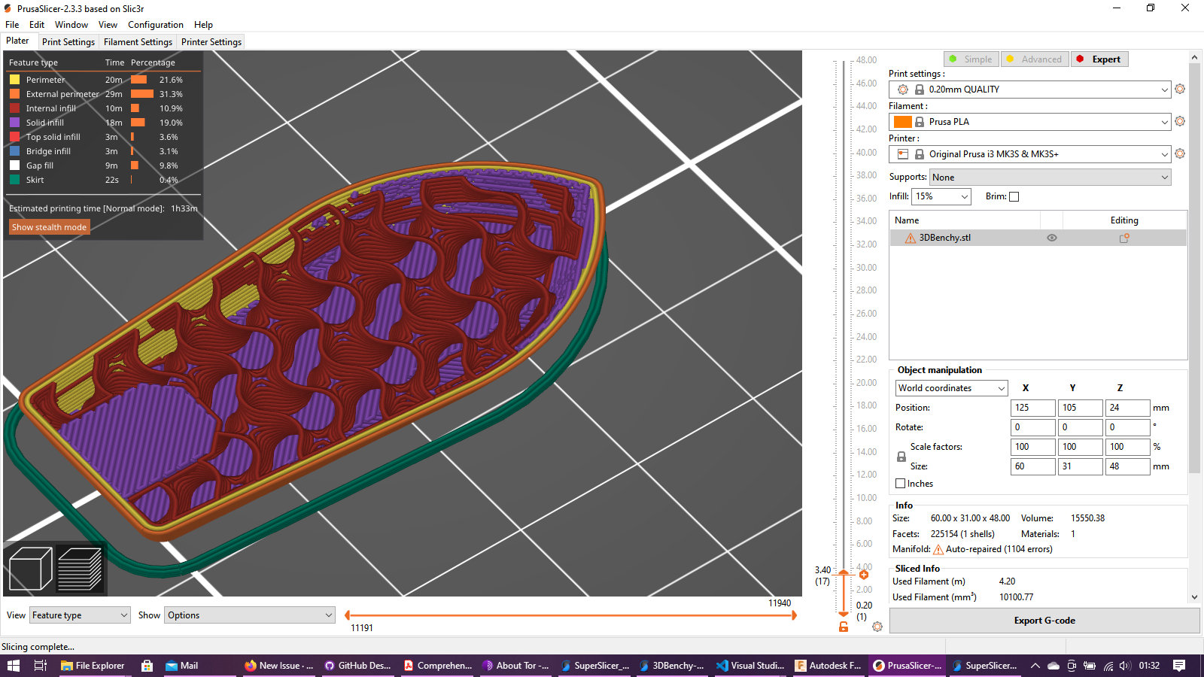Click battery icon in system tray

[x=1090, y=666]
